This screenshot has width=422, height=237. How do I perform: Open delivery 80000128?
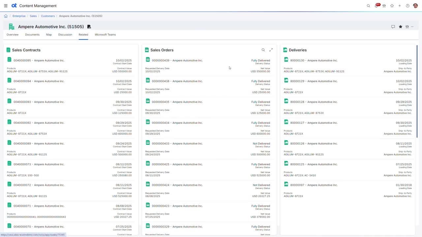314,102
